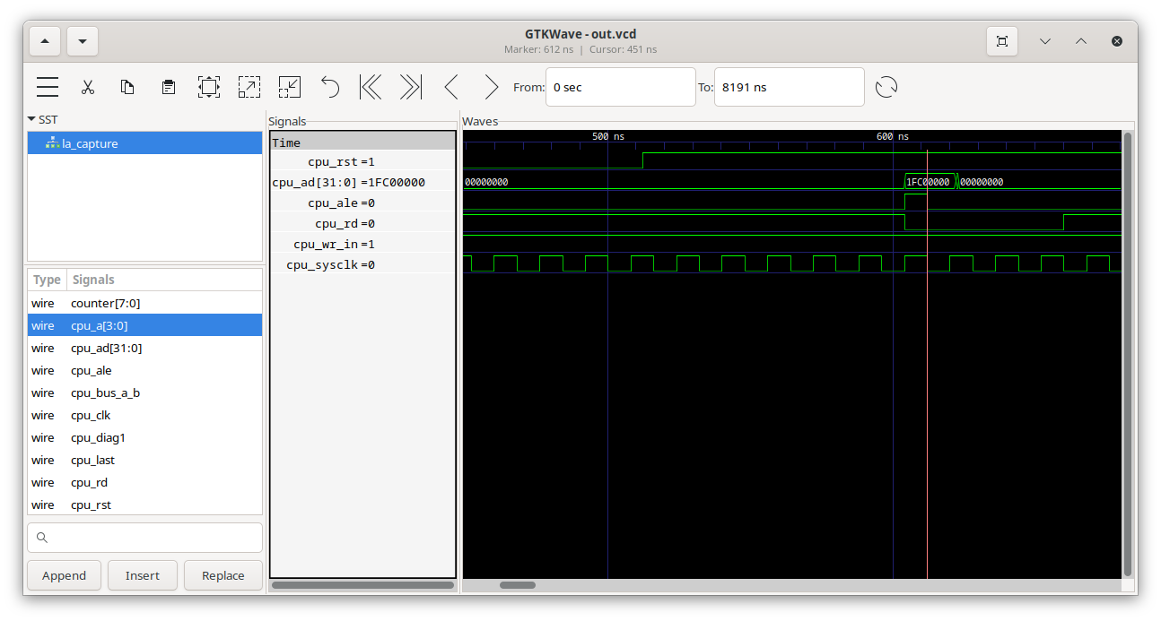Click the Cut scissors icon

[x=88, y=87]
